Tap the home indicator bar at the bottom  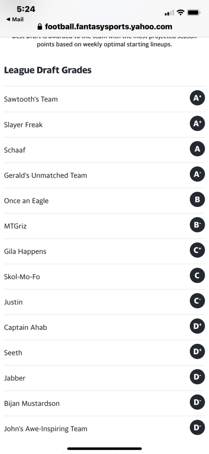104,449
